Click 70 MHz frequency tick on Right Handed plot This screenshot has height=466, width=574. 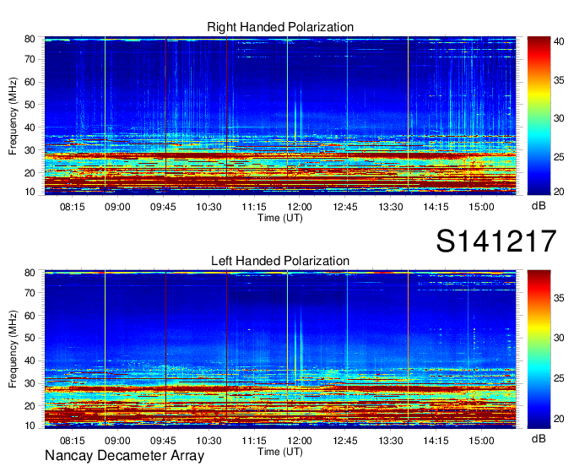click(x=30, y=59)
